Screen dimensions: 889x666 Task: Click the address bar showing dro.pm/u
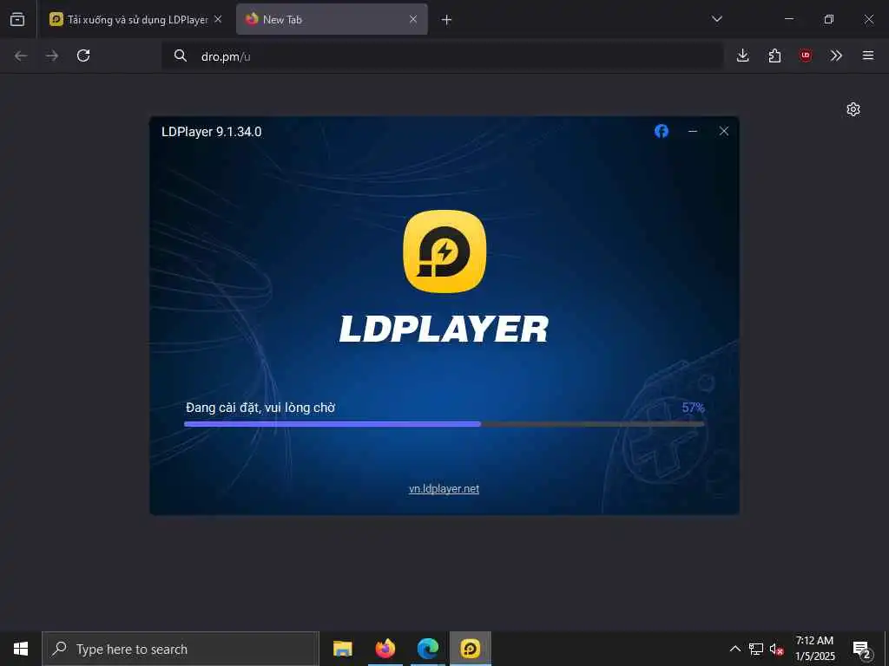click(442, 56)
